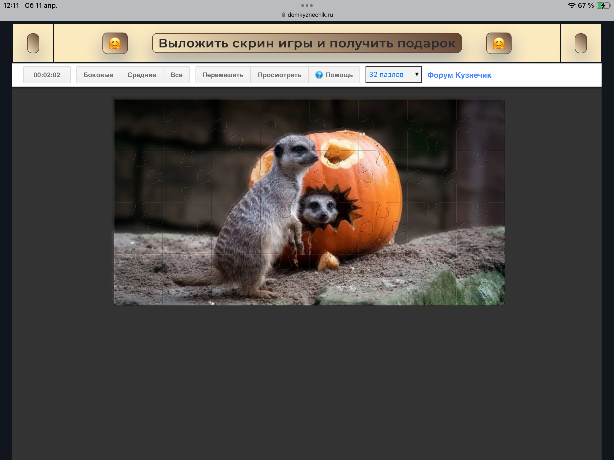Viewport: 614px width, 460px height.
Task: Click the 00:02:02 timer display
Action: (x=47, y=75)
